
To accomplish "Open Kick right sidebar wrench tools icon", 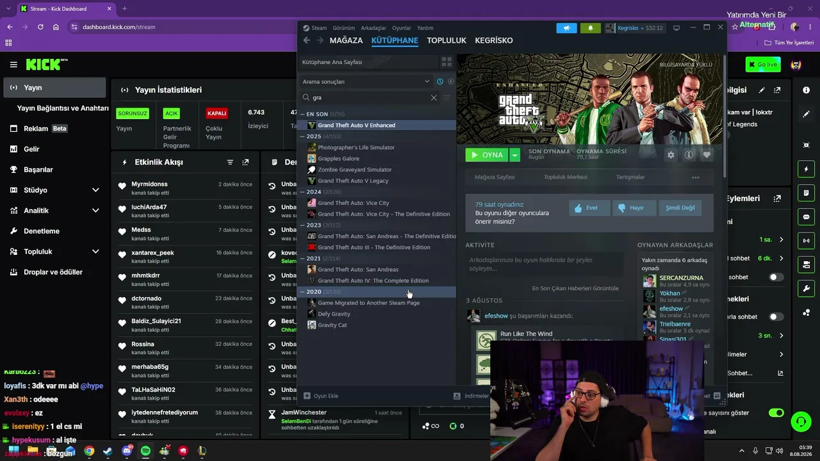I will click(x=806, y=288).
